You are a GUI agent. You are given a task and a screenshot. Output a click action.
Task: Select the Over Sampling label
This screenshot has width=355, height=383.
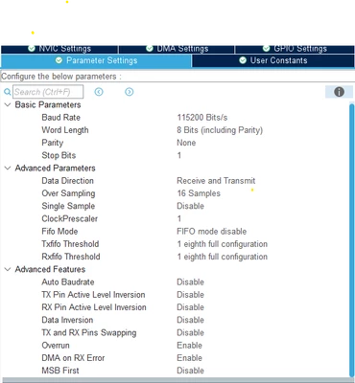tap(68, 193)
